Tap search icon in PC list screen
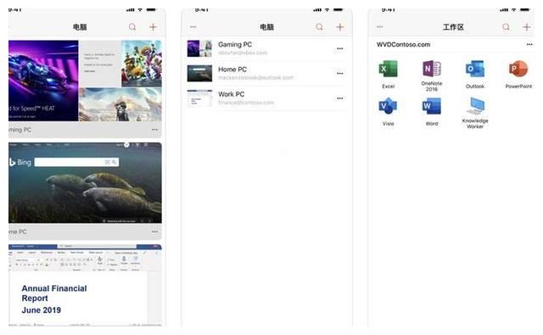 (319, 26)
